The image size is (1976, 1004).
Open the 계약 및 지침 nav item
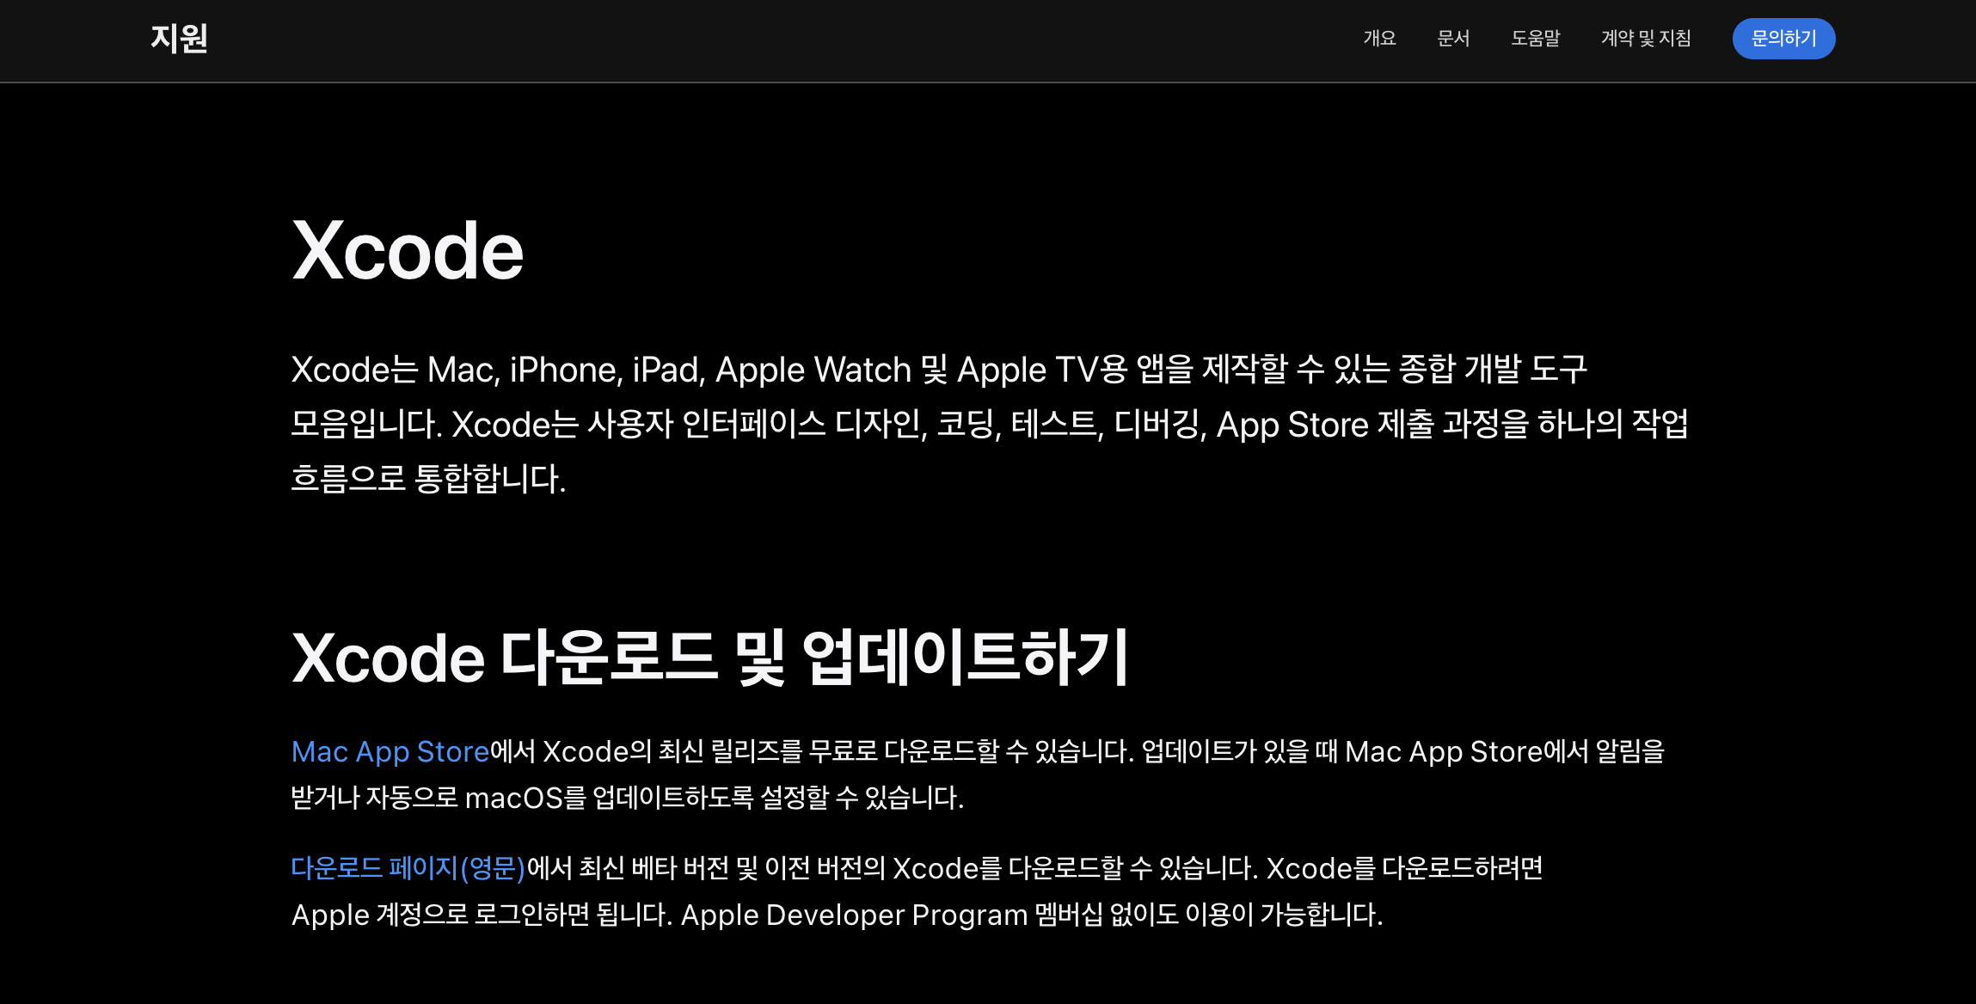[1646, 39]
